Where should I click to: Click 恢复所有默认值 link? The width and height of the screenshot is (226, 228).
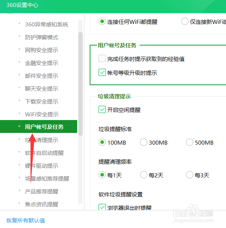point(26,220)
